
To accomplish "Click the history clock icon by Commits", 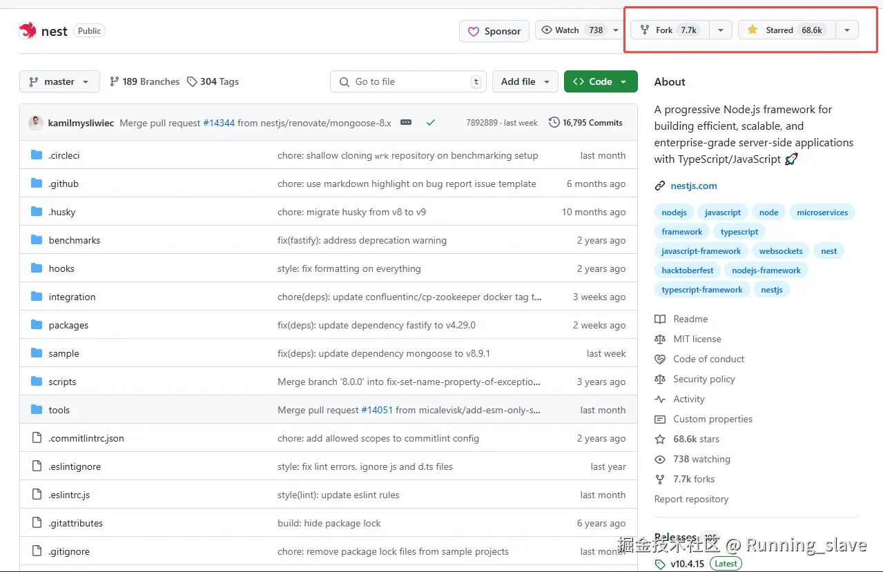I will click(554, 122).
